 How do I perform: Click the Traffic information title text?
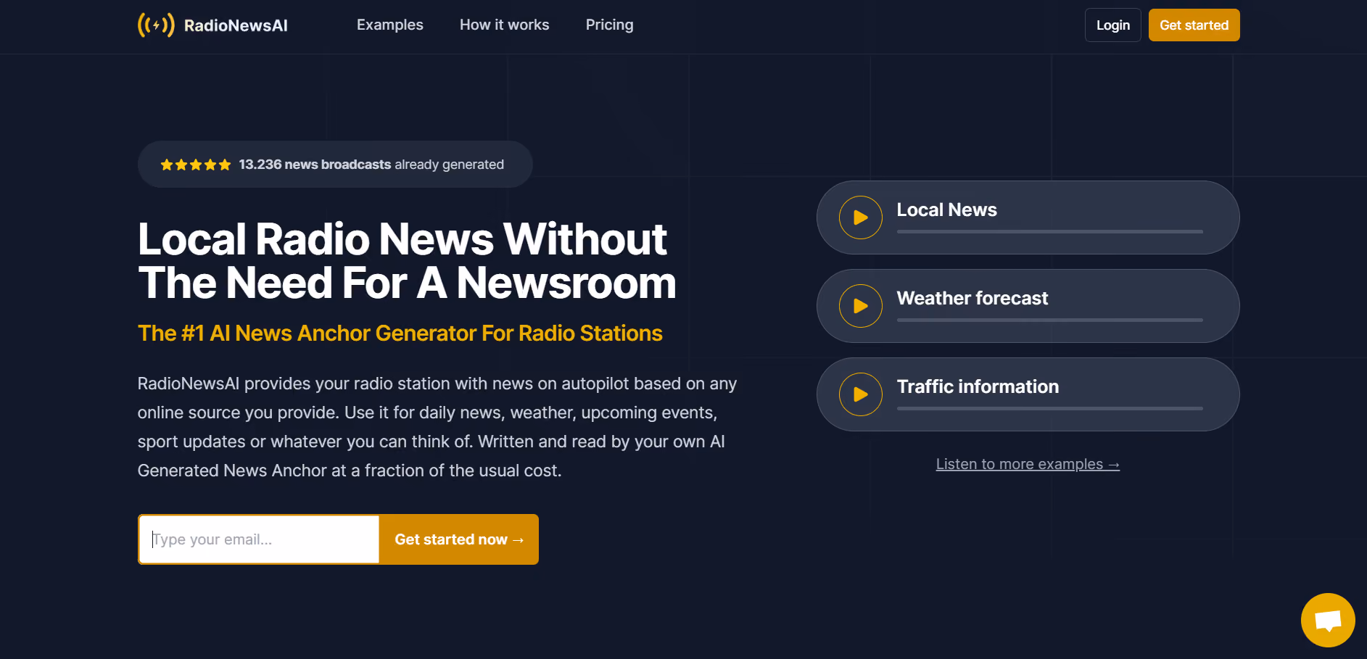978,386
